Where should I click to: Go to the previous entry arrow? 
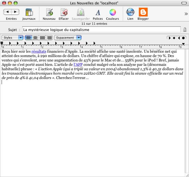[x=7, y=12]
